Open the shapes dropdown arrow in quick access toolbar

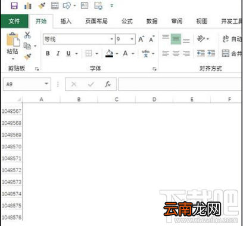pos(74,5)
